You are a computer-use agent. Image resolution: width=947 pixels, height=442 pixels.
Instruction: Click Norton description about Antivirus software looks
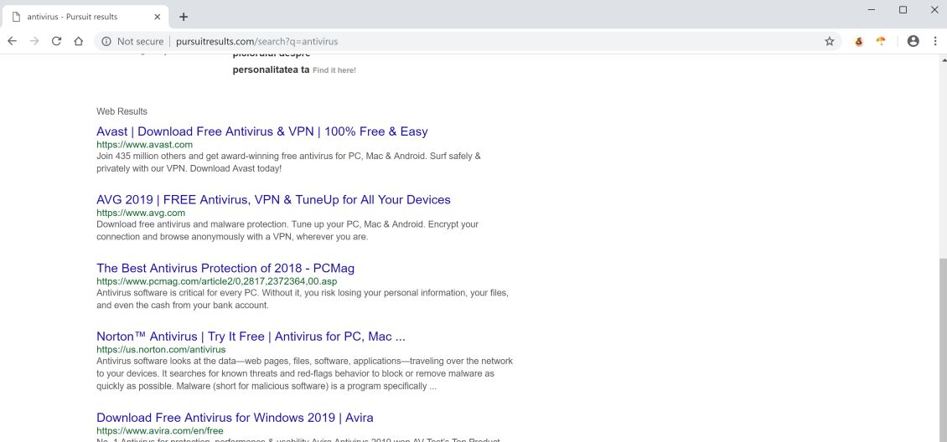[304, 374]
